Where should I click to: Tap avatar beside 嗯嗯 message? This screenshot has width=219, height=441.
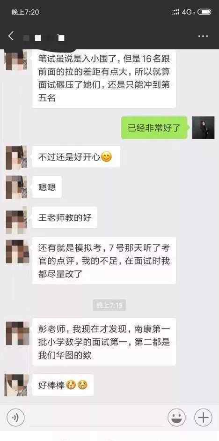16,187
